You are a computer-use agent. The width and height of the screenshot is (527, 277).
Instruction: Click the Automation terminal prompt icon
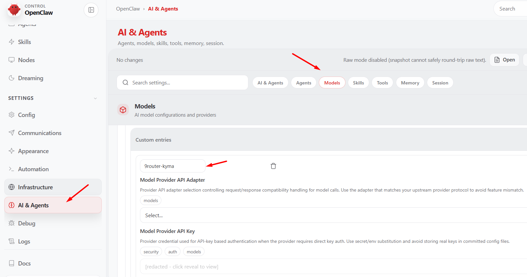click(x=12, y=169)
